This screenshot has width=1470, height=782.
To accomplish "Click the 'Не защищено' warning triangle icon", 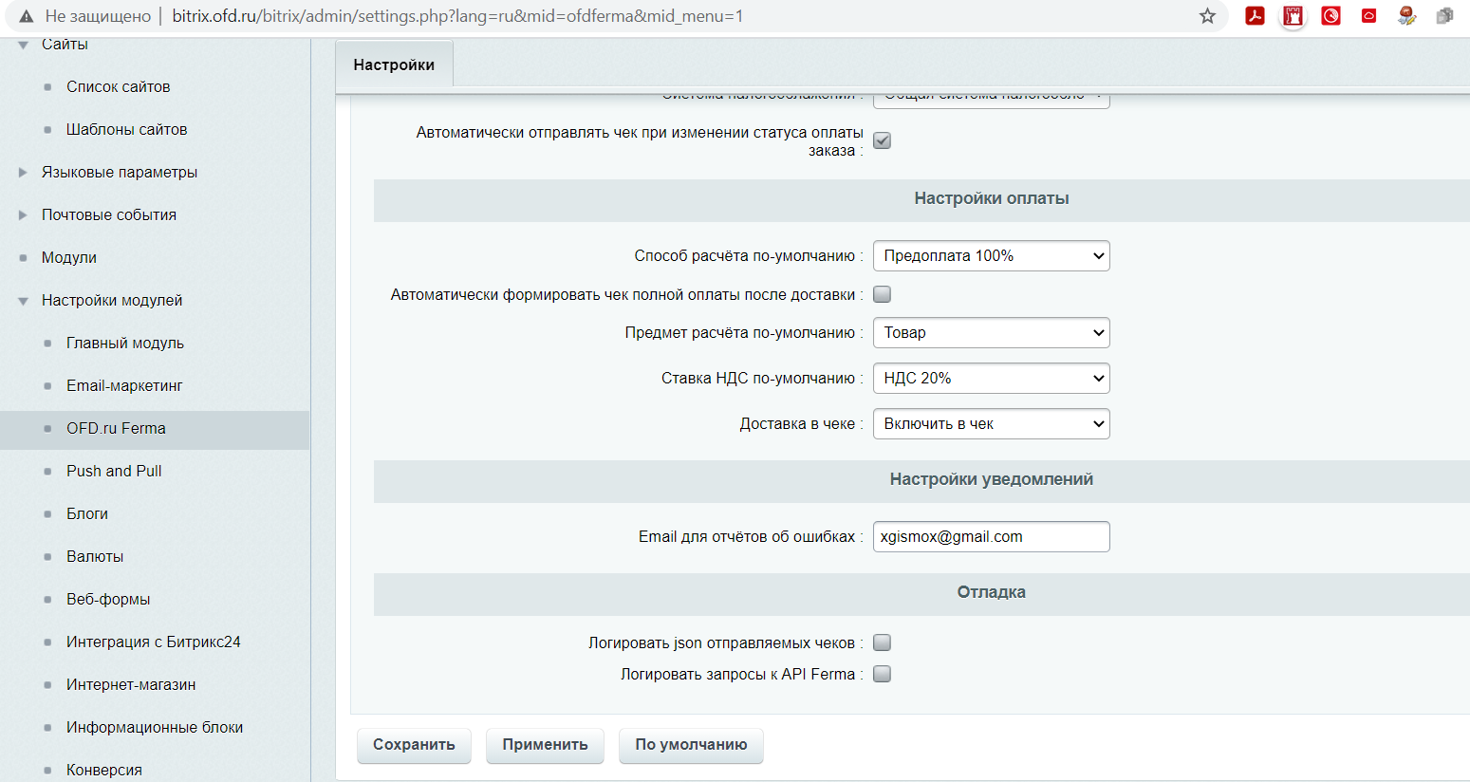I will tap(27, 16).
